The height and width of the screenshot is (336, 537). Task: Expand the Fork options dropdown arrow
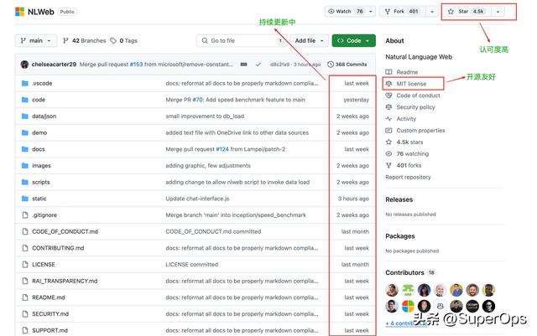(x=432, y=11)
